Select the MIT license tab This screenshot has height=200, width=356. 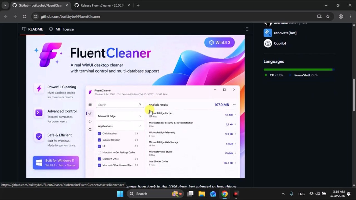tap(61, 29)
